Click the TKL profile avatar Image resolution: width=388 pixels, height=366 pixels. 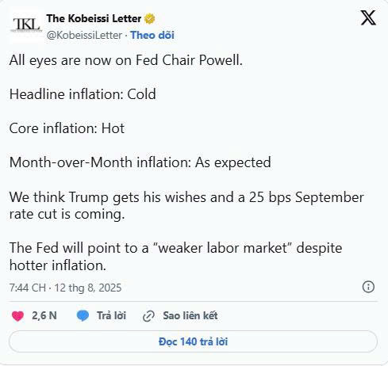(x=26, y=26)
